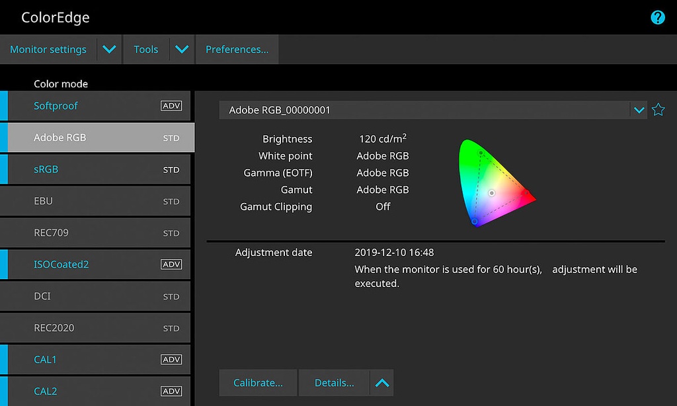Open the Adobe RGB_00000001 preset dropdown
677x406 pixels.
[639, 110]
